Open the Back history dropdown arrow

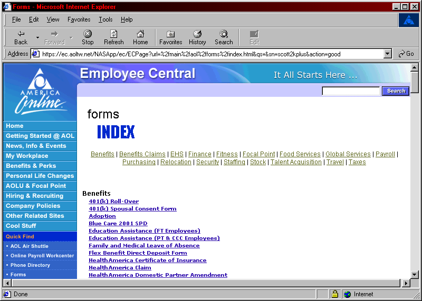37,37
